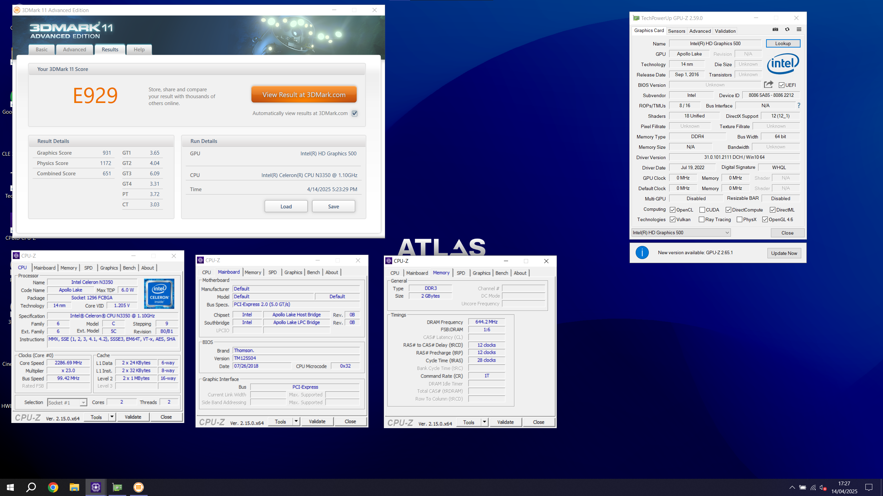
Task: Toggle the UEFI checkbox in GPU-Z
Action: (782, 85)
